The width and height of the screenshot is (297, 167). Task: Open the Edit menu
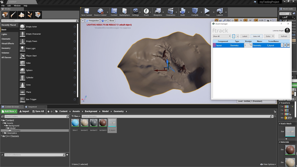[9, 6]
